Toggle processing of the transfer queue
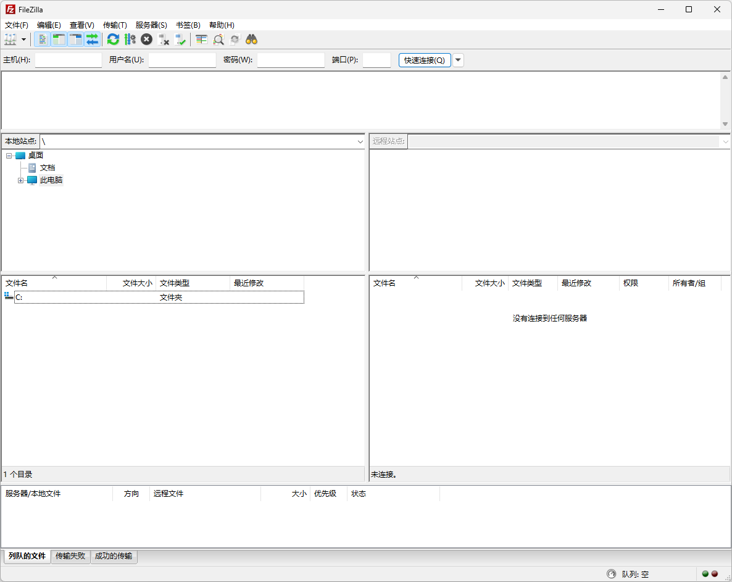The image size is (732, 582). tap(130, 39)
